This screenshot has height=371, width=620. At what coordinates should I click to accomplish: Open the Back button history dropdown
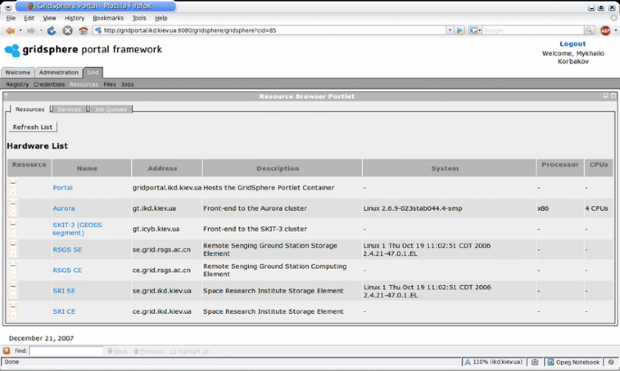[20, 31]
